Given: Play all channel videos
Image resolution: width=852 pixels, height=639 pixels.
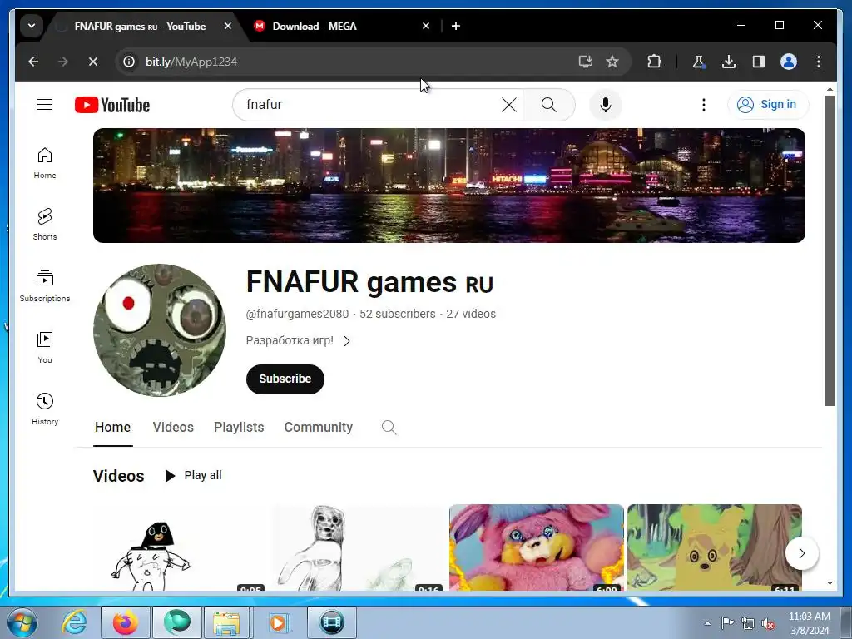Looking at the screenshot, I should [x=193, y=475].
